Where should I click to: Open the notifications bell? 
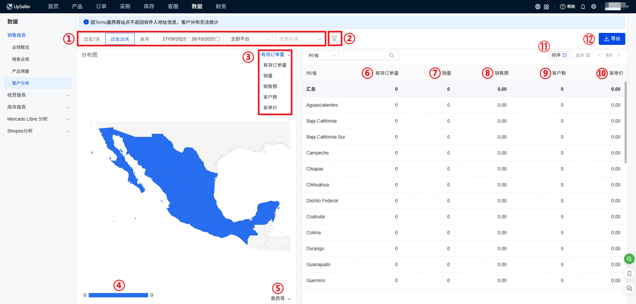[583, 7]
